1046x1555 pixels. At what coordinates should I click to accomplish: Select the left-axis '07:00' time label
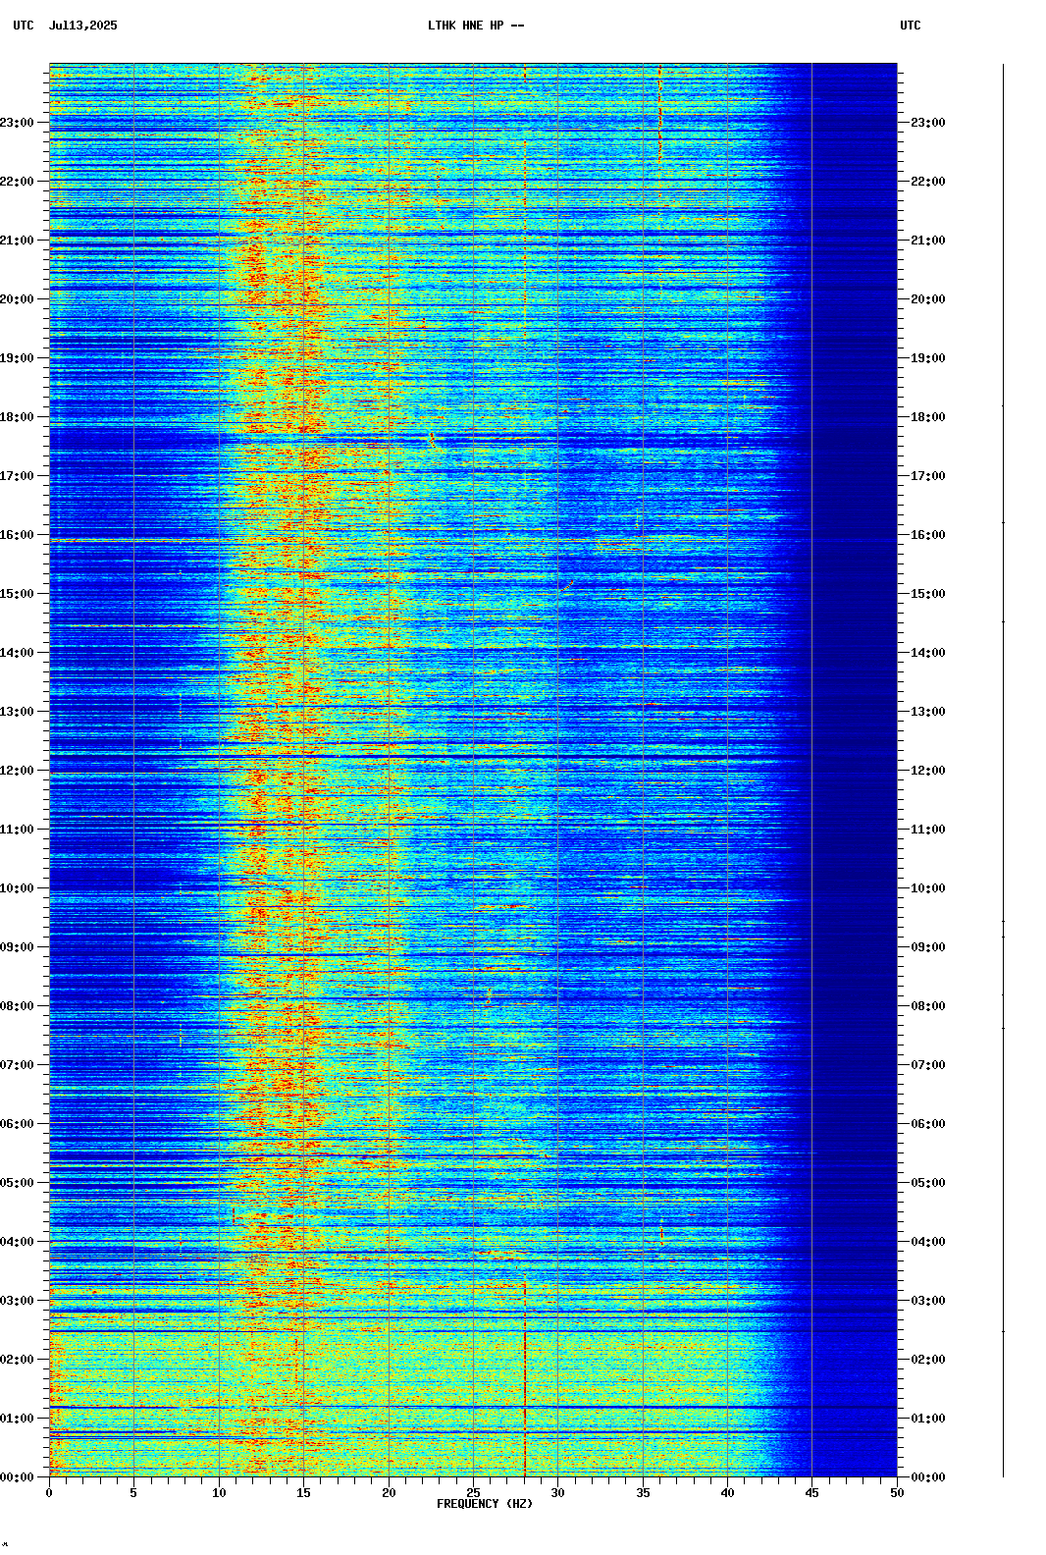click(17, 1065)
